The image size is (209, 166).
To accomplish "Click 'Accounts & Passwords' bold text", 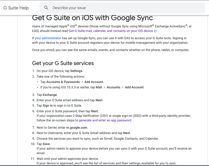I will (63, 82).
